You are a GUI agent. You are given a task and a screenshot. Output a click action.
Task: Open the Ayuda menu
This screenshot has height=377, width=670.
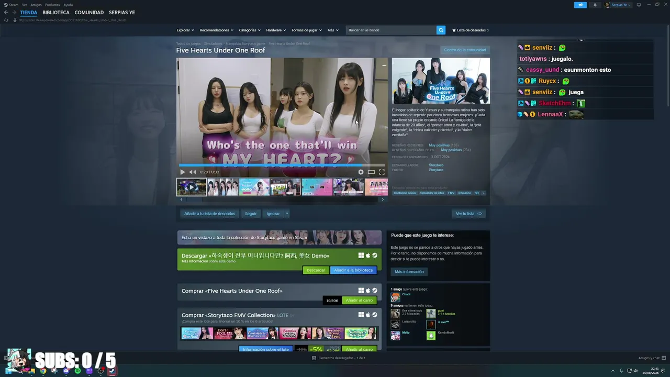pyautogui.click(x=68, y=5)
